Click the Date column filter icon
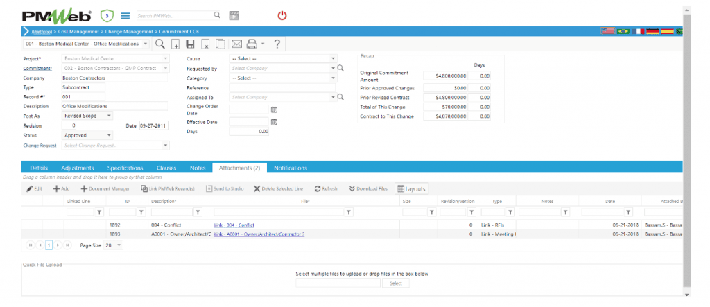This screenshot has height=307, width=710. point(628,212)
